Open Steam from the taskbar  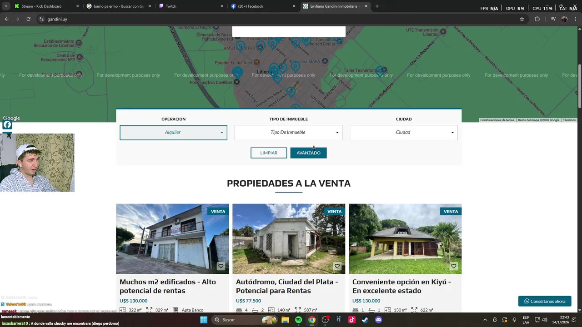pos(365,320)
